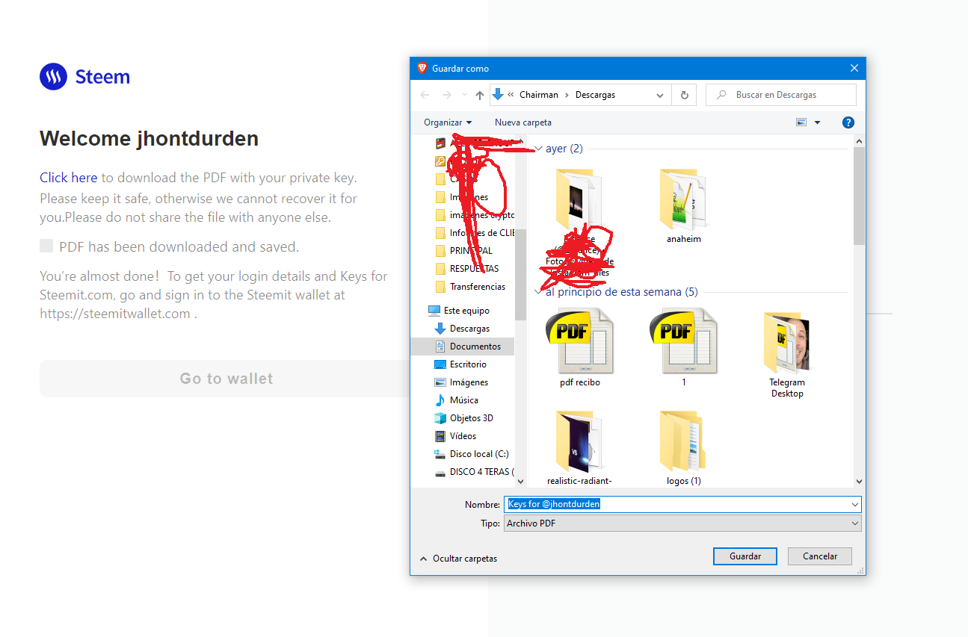Open the PRINCIPAL folder in the sidebar

(465, 251)
